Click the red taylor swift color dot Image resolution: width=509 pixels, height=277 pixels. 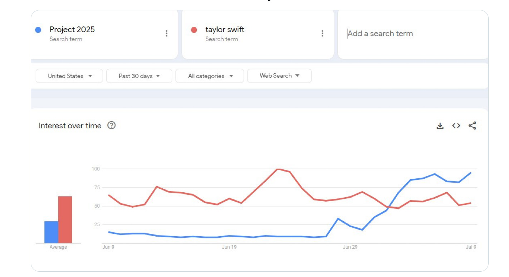[x=194, y=30]
